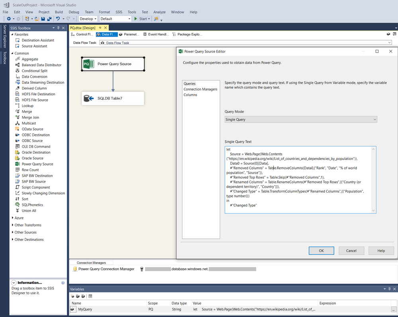Expand the Azure group in the toolbox
This screenshot has width=398, height=317.
12,218
